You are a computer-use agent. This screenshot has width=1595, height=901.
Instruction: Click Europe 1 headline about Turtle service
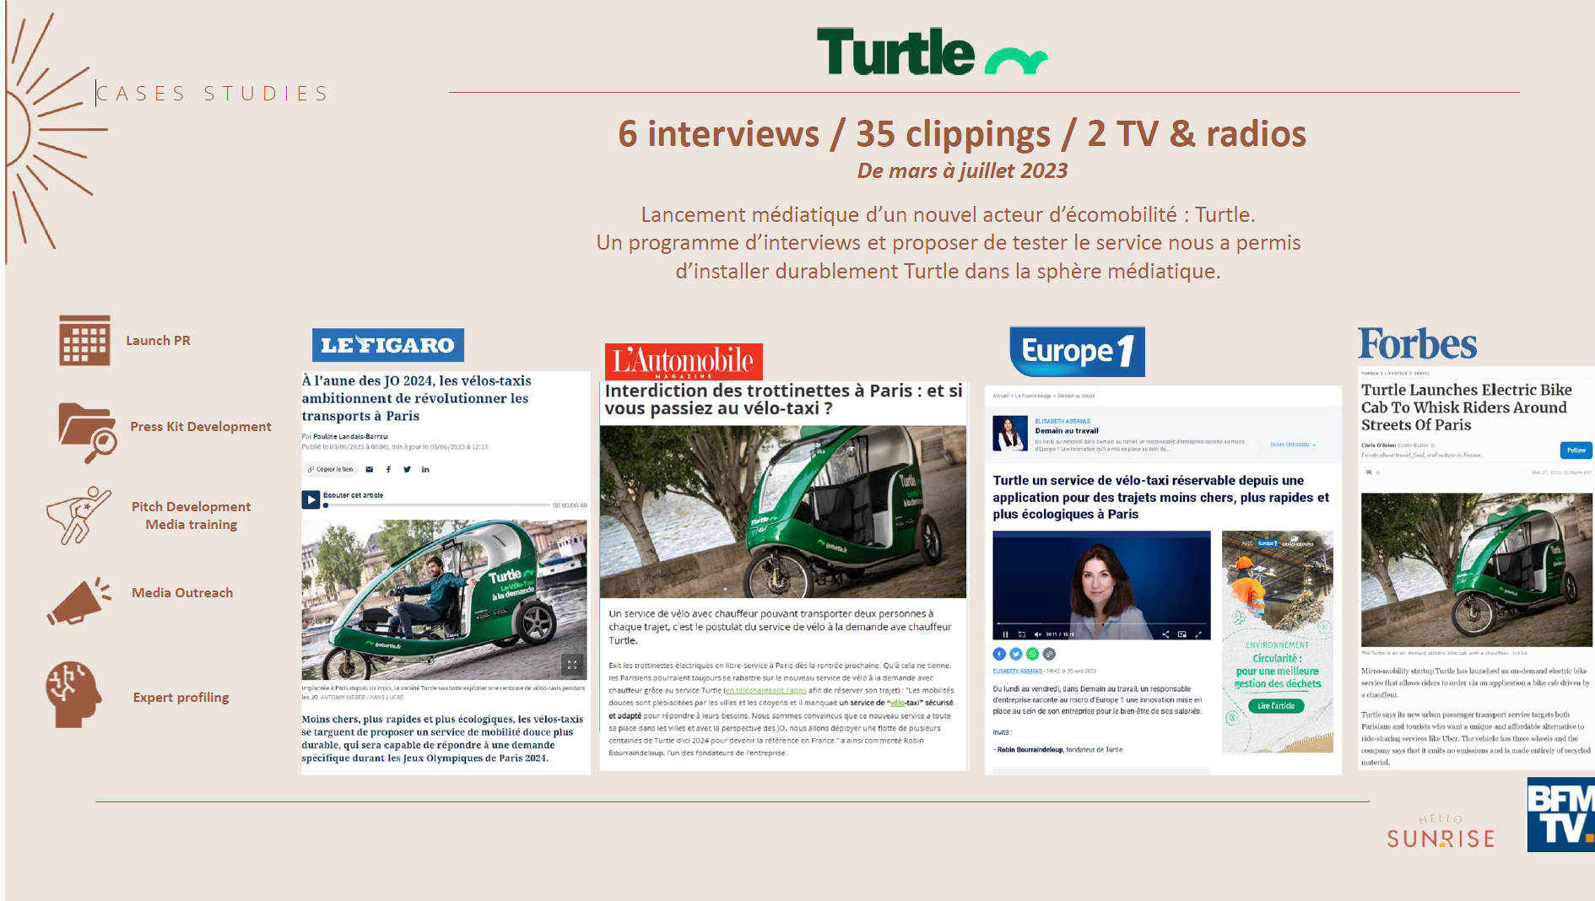1161,497
